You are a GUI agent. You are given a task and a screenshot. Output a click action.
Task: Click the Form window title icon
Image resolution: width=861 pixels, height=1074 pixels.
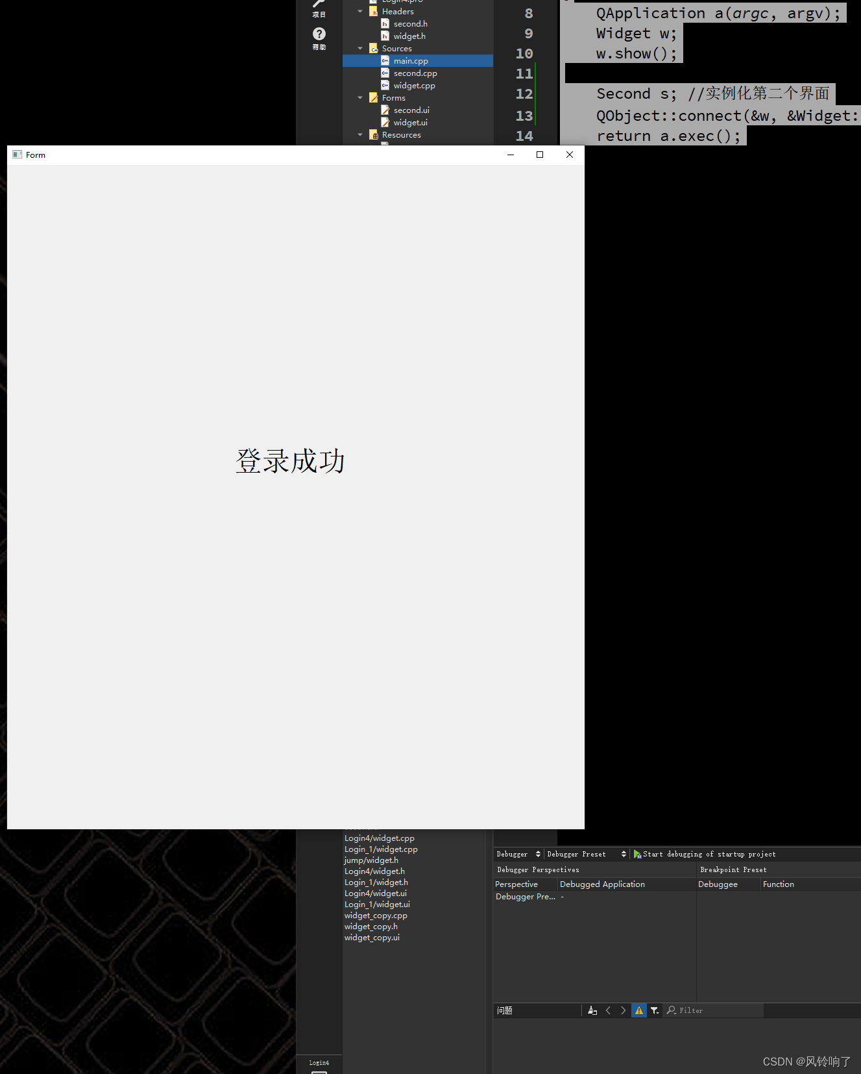18,155
